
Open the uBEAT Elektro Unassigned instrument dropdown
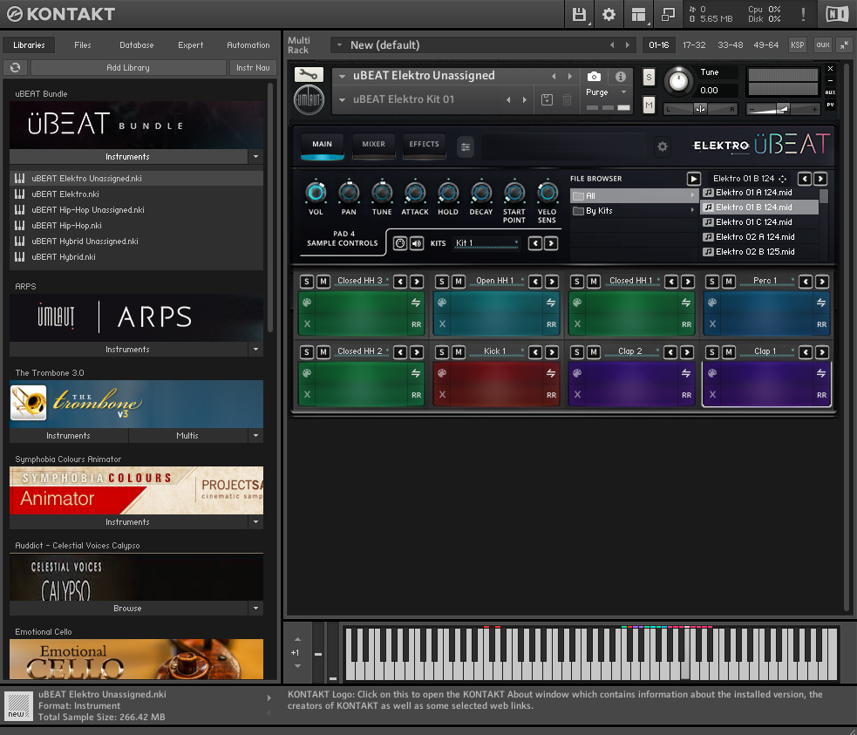point(342,76)
